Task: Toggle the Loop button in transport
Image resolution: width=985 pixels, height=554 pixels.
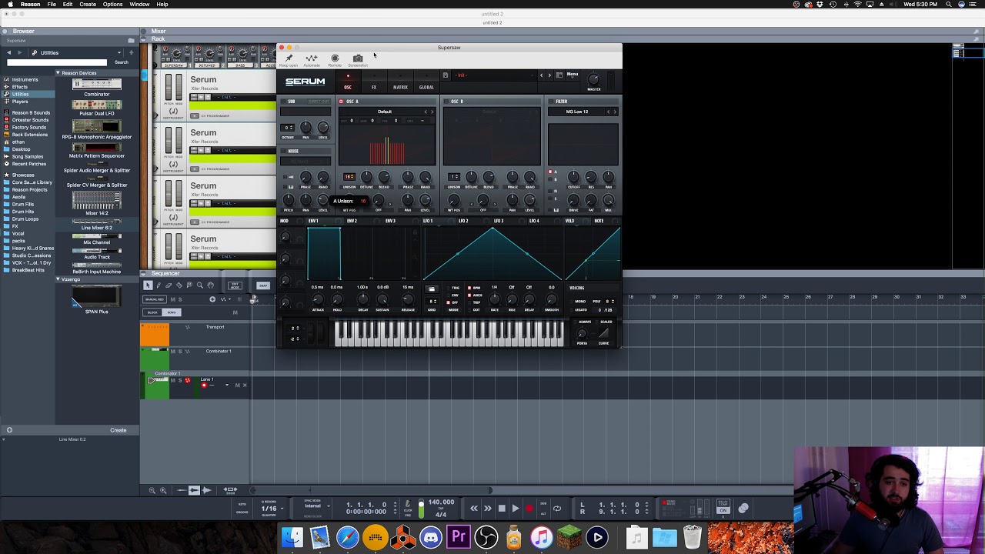Action: pos(557,509)
